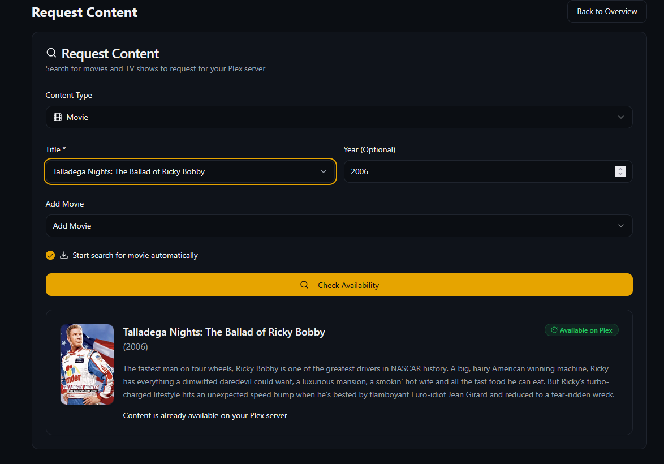The image size is (664, 464).
Task: Focus the Year (Optional) input showing 2006
Action: pyautogui.click(x=488, y=171)
